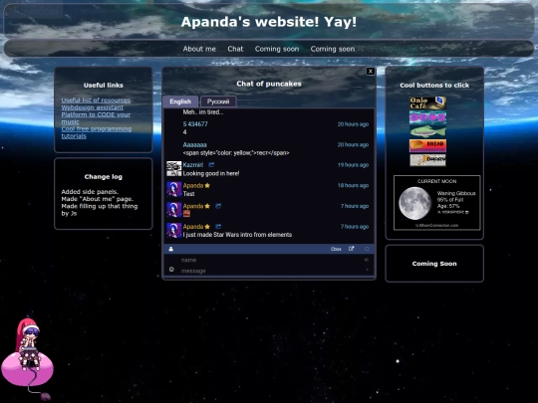Click the last Coming soon nav item
This screenshot has height=403, width=538.
[333, 49]
